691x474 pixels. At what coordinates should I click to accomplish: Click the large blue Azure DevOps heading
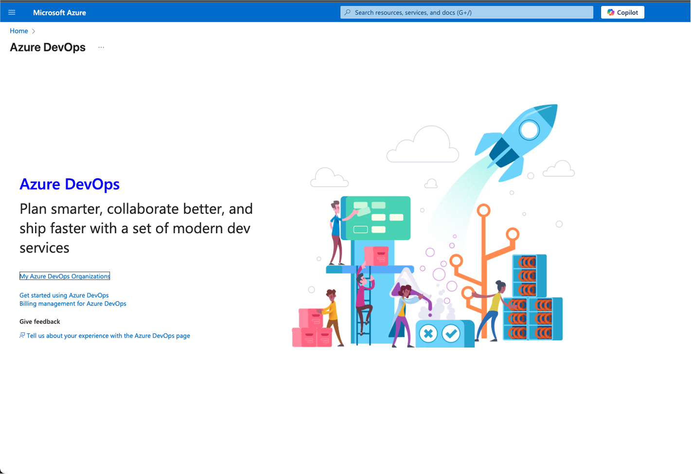pos(70,184)
